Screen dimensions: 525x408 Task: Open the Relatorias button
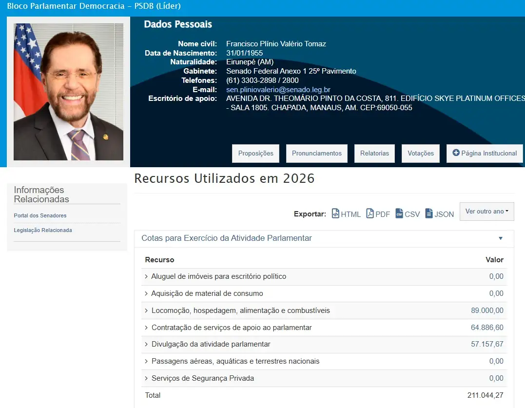pos(374,153)
